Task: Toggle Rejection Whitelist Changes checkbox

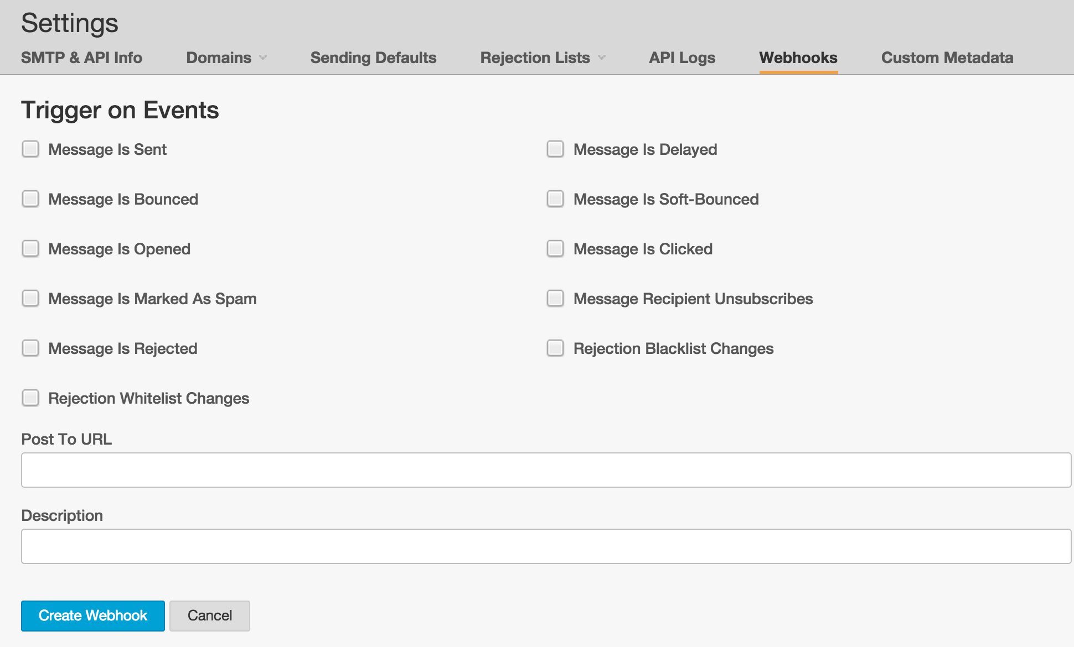Action: 30,398
